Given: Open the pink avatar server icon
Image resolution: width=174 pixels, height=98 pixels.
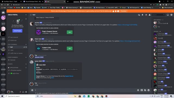Looking at the screenshot, I should [3, 29].
